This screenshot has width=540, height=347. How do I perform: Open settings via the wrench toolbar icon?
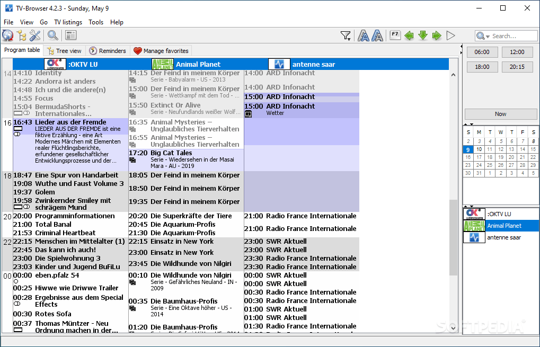point(35,35)
